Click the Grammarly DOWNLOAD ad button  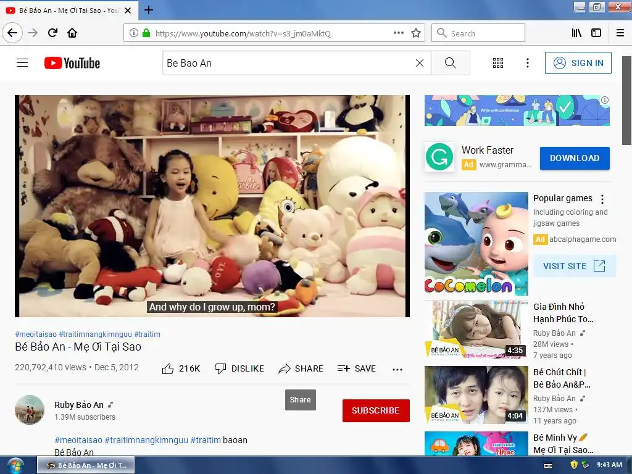coord(575,158)
